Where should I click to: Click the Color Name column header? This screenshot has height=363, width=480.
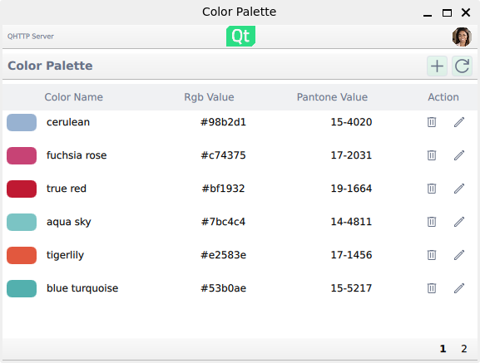(73, 97)
